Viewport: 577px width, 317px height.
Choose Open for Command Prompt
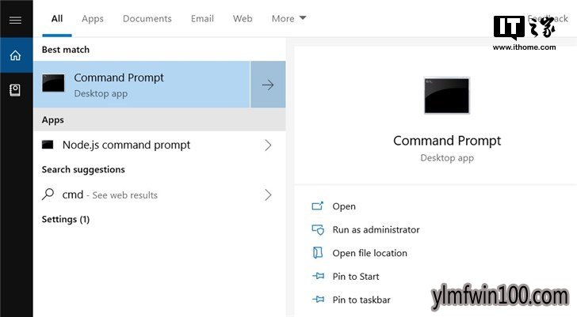pyautogui.click(x=344, y=206)
